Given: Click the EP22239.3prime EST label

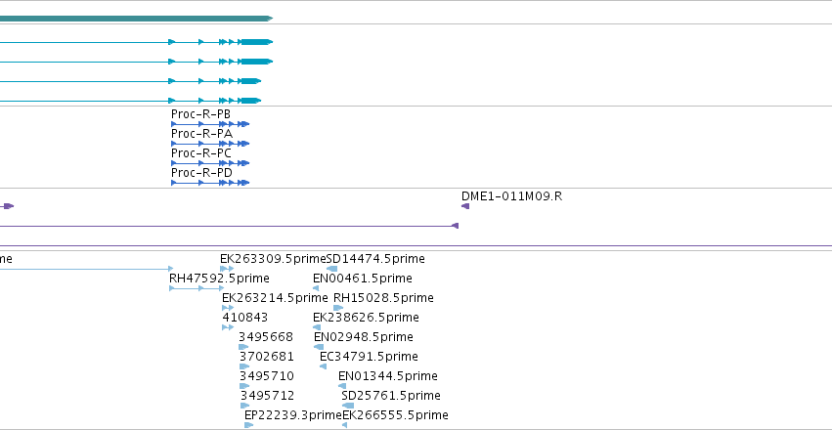Looking at the screenshot, I should (x=293, y=415).
